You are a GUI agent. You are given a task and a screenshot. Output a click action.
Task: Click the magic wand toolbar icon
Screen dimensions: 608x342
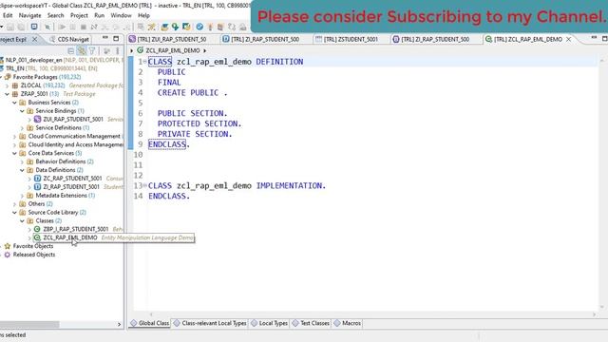(152, 27)
